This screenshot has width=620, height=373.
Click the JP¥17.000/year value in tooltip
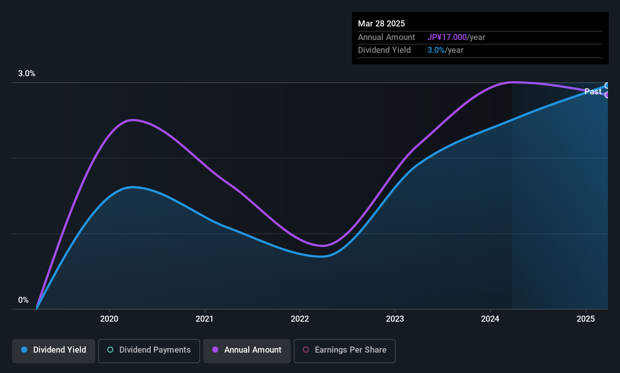point(456,37)
